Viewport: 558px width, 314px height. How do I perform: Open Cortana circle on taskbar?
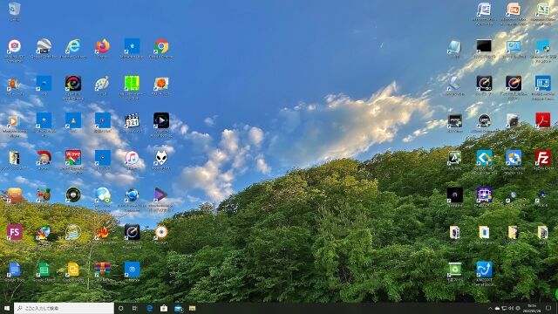tap(120, 308)
